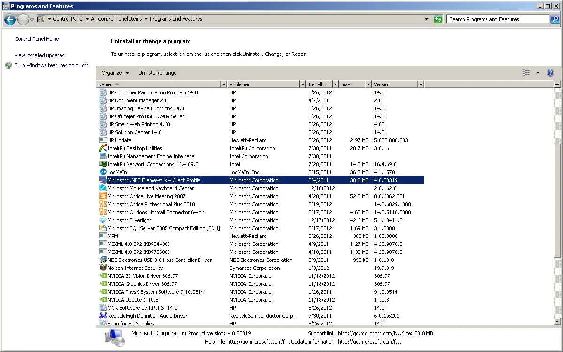Sort the list by Size column header
The height and width of the screenshot is (352, 563).
tap(352, 84)
